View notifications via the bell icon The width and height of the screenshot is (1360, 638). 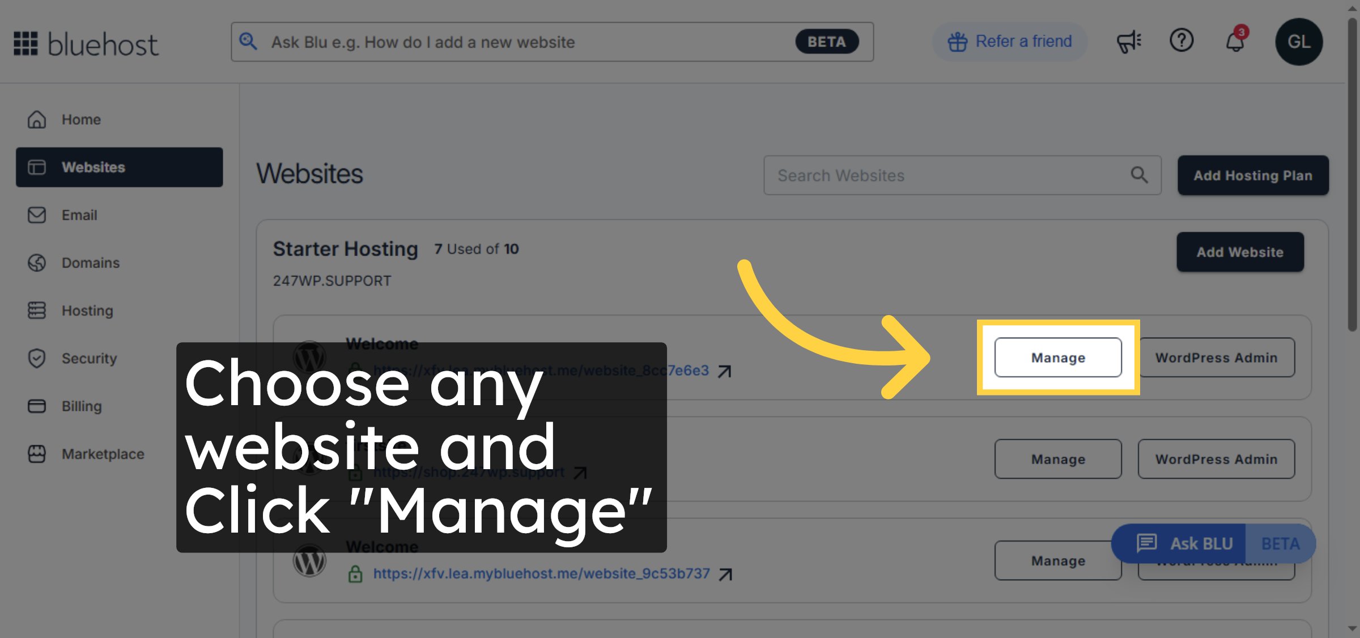[1234, 41]
